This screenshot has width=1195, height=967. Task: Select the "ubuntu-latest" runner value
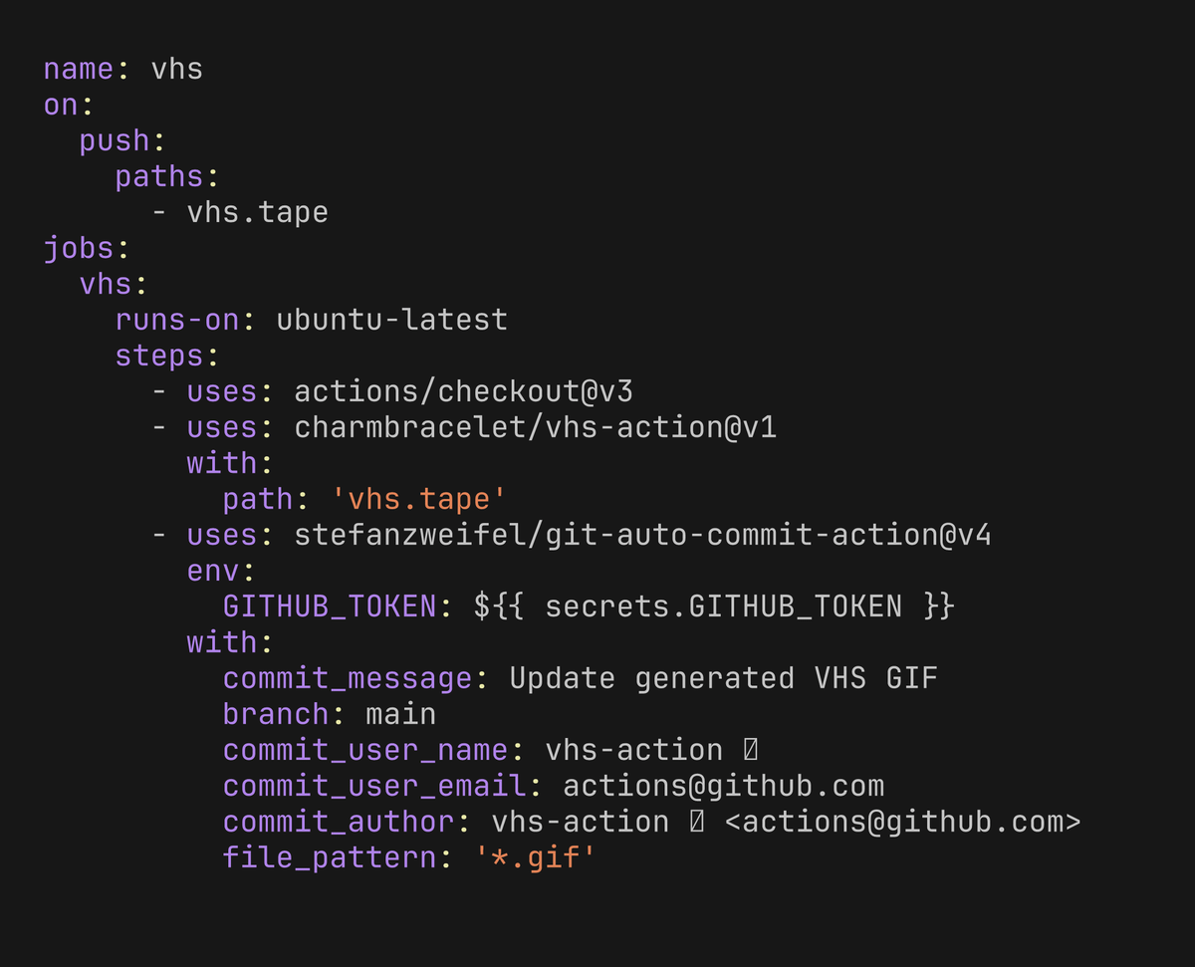pyautogui.click(x=391, y=320)
